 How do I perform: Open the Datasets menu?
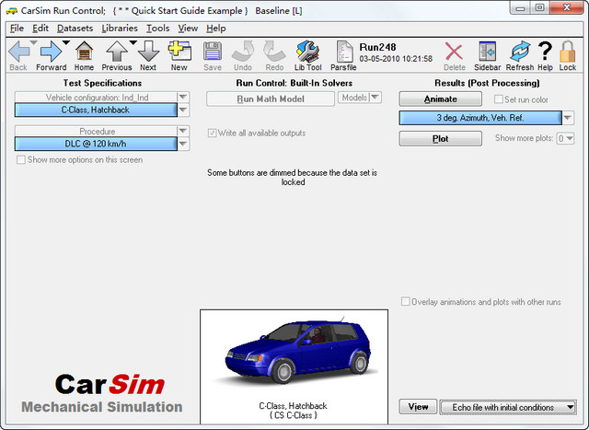point(75,29)
